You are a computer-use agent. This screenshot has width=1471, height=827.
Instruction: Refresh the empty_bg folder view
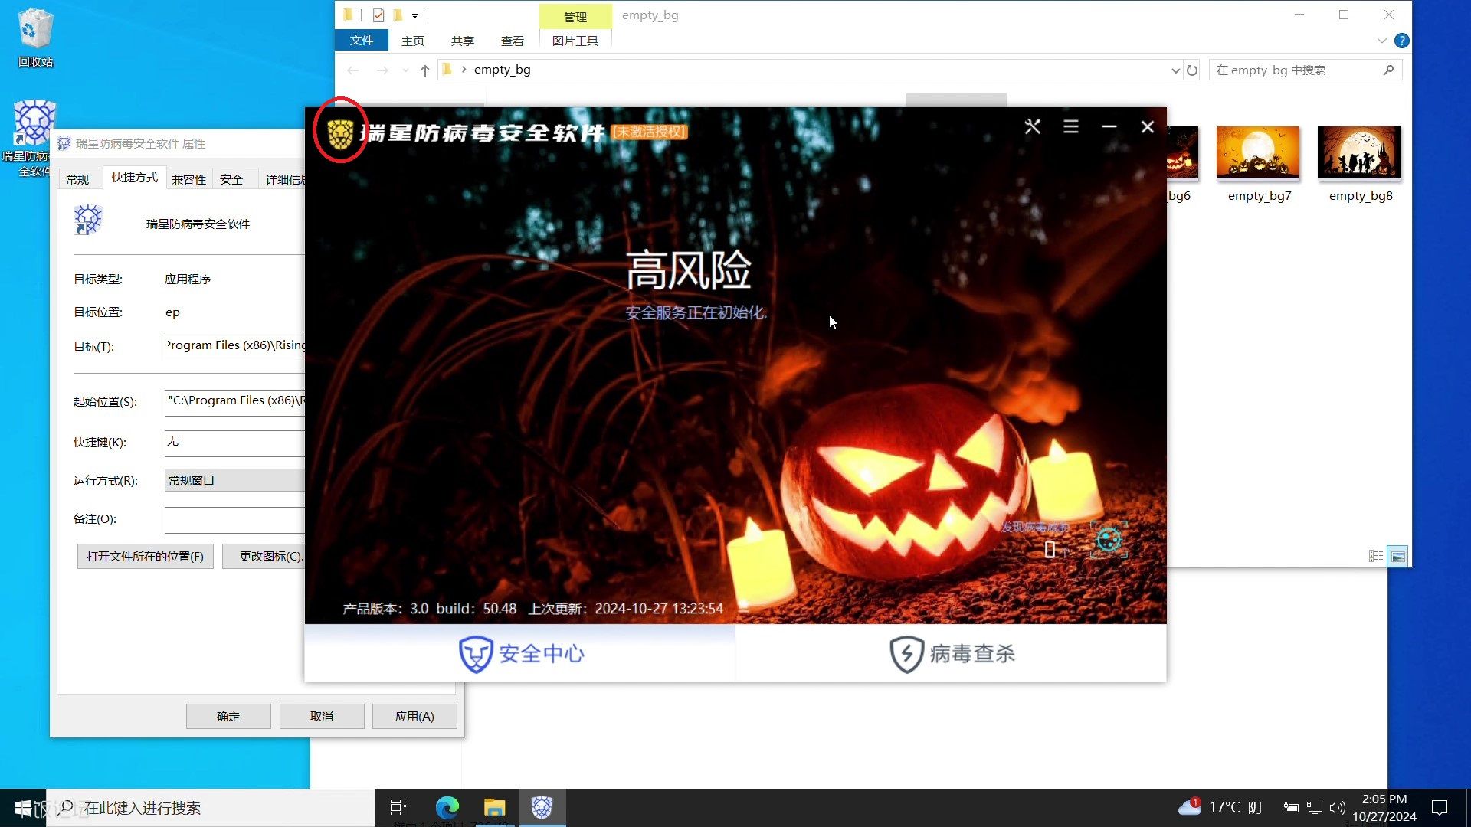tap(1192, 70)
